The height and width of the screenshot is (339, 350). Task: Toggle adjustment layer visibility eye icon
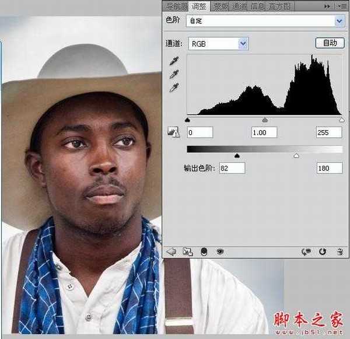[x=220, y=251]
